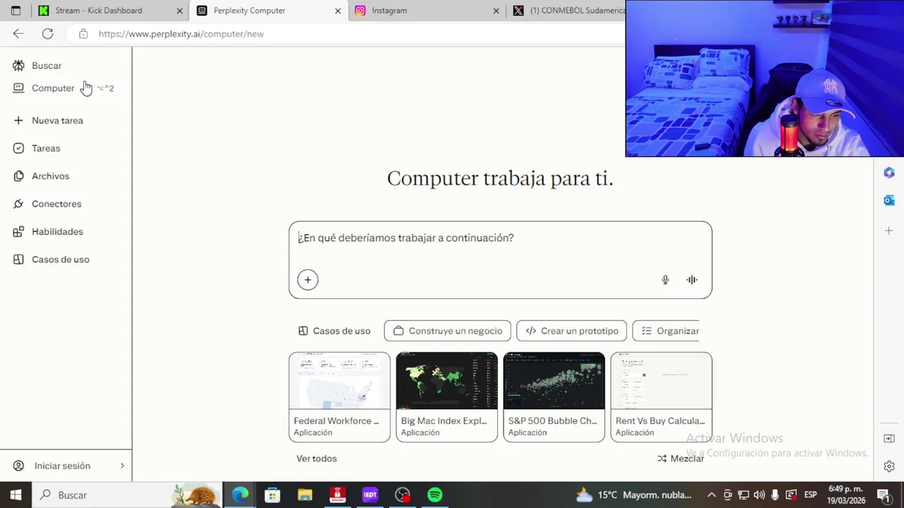Click the ESP language indicator
The height and width of the screenshot is (508, 904).
[811, 495]
